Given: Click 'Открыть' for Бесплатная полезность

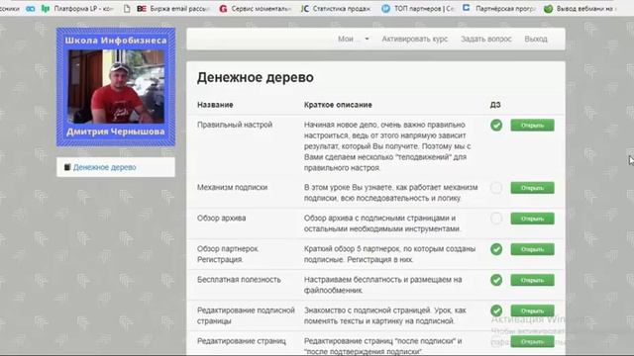Looking at the screenshot, I should tap(532, 280).
